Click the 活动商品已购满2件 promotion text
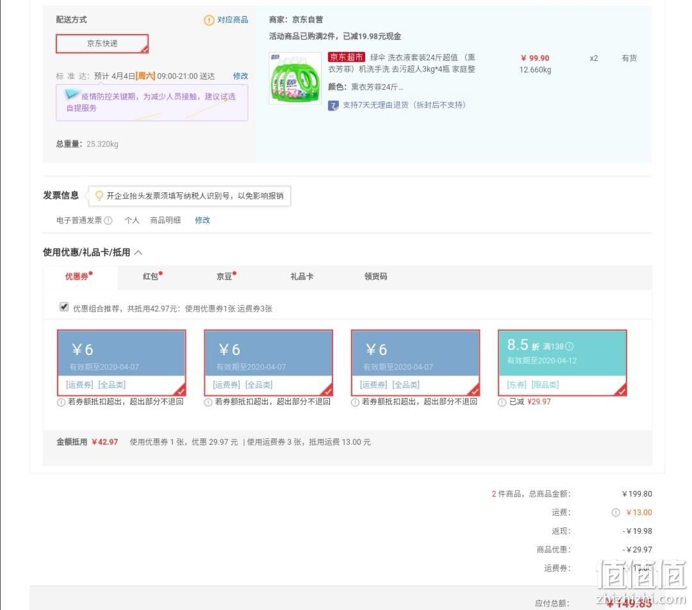692x610 pixels. 335,36
